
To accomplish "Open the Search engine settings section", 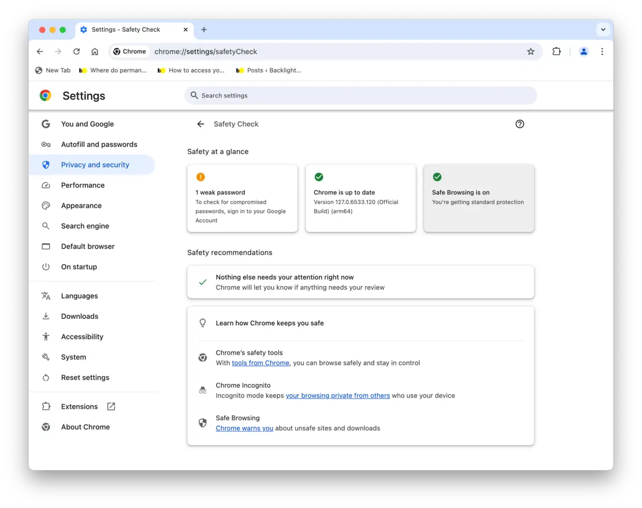I will pos(85,226).
